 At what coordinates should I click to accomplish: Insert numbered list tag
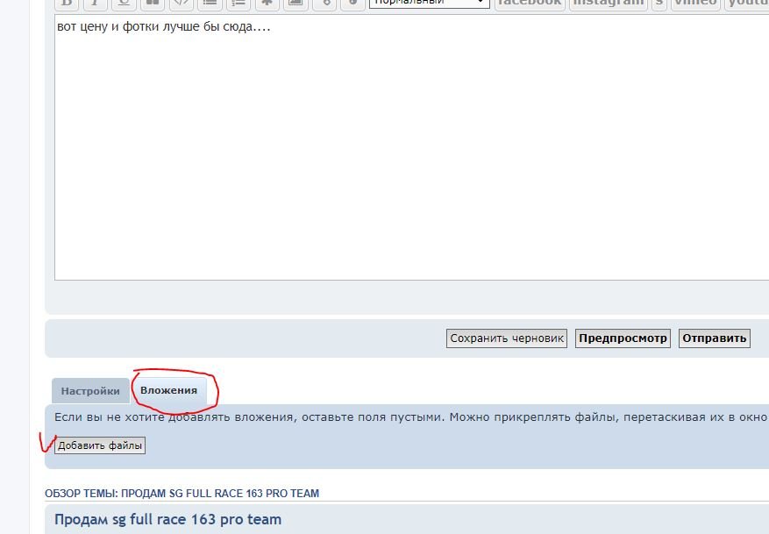238,4
